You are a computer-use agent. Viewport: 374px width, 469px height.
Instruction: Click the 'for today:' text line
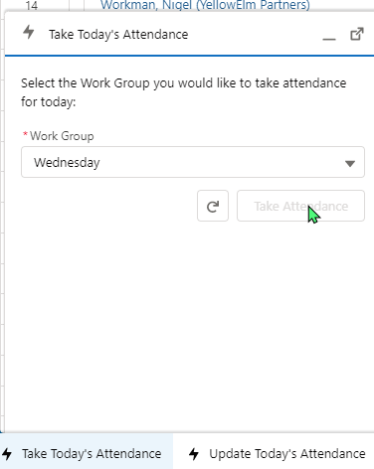pyautogui.click(x=49, y=102)
